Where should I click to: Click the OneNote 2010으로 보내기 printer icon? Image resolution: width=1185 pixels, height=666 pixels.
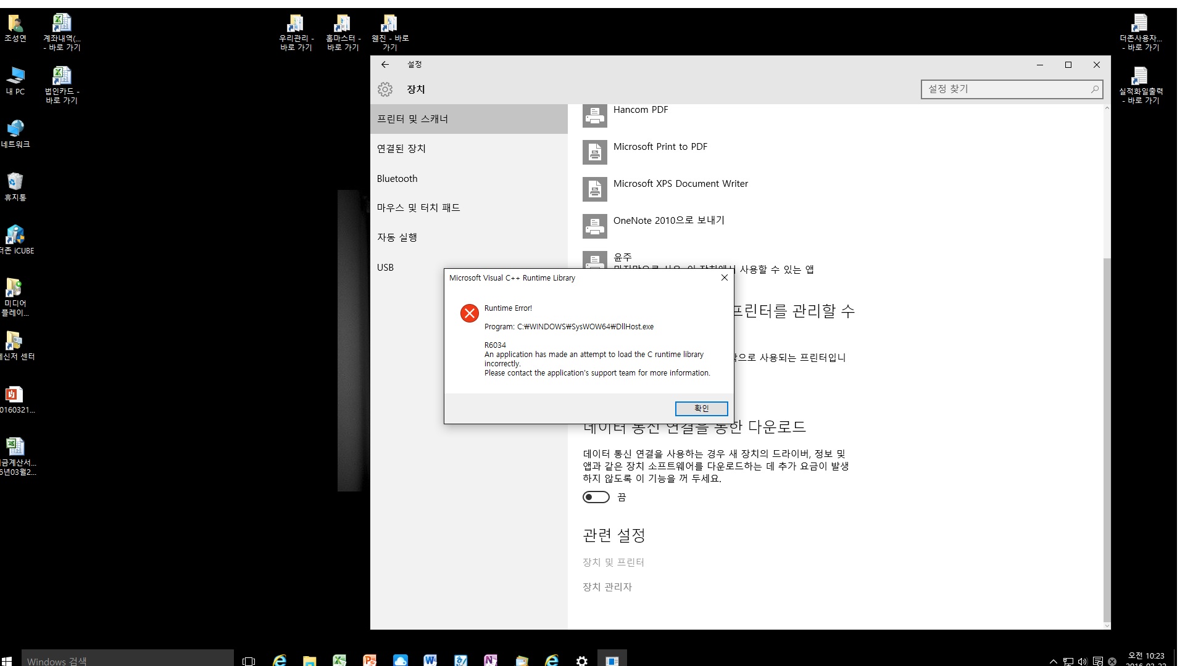click(x=594, y=226)
